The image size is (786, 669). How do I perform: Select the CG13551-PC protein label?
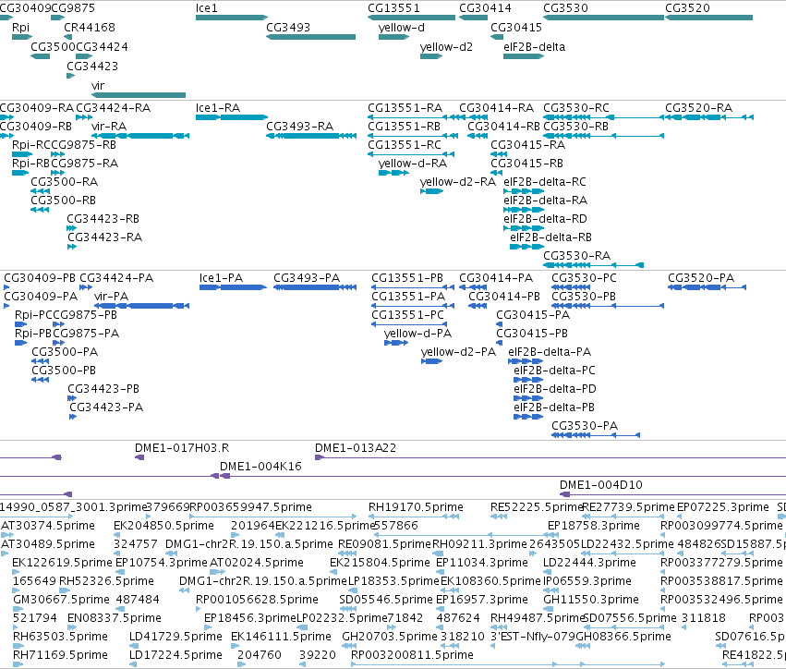click(407, 315)
